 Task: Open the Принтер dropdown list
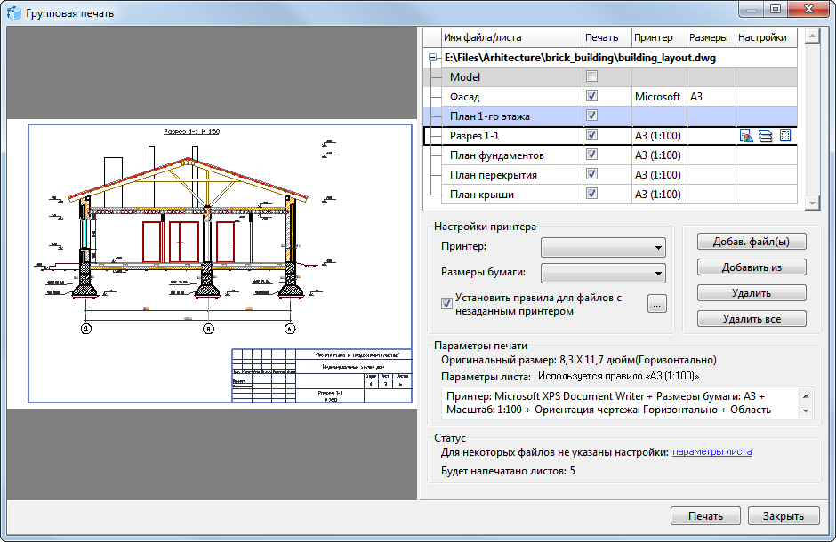point(603,248)
